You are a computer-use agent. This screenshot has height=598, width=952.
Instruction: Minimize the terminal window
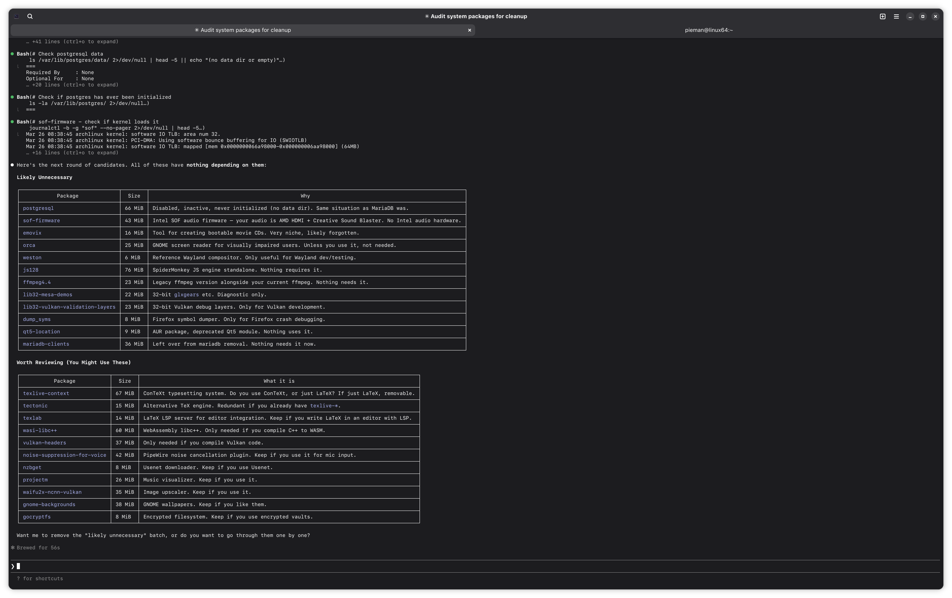coord(910,16)
